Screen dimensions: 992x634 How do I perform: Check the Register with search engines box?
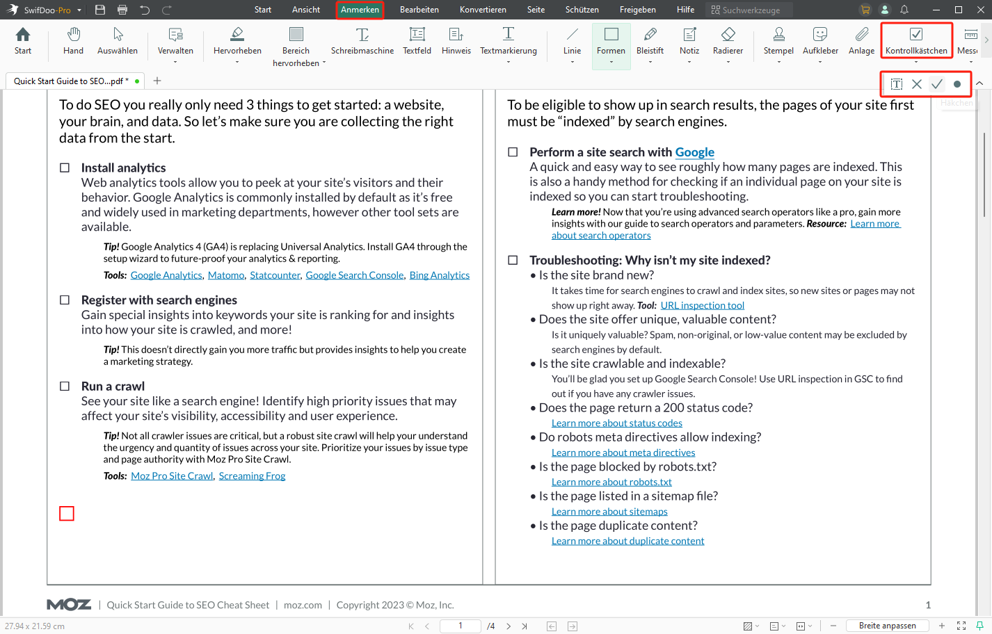(x=65, y=300)
